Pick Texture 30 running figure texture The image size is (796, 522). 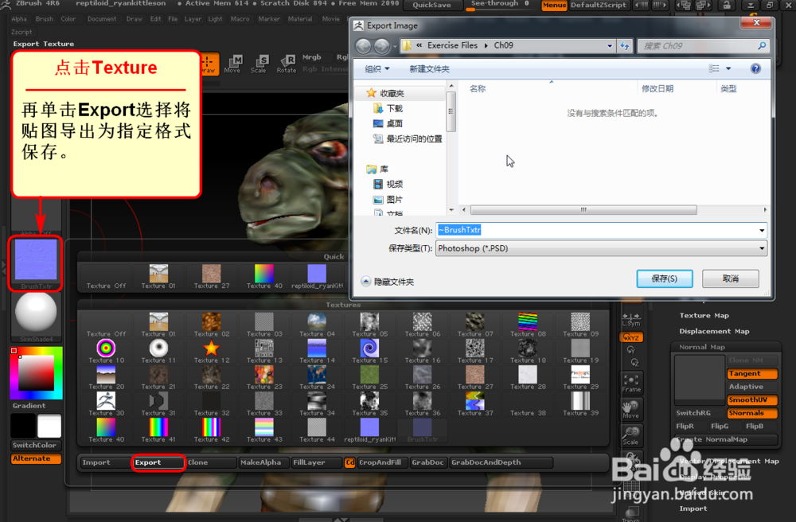[x=106, y=404]
